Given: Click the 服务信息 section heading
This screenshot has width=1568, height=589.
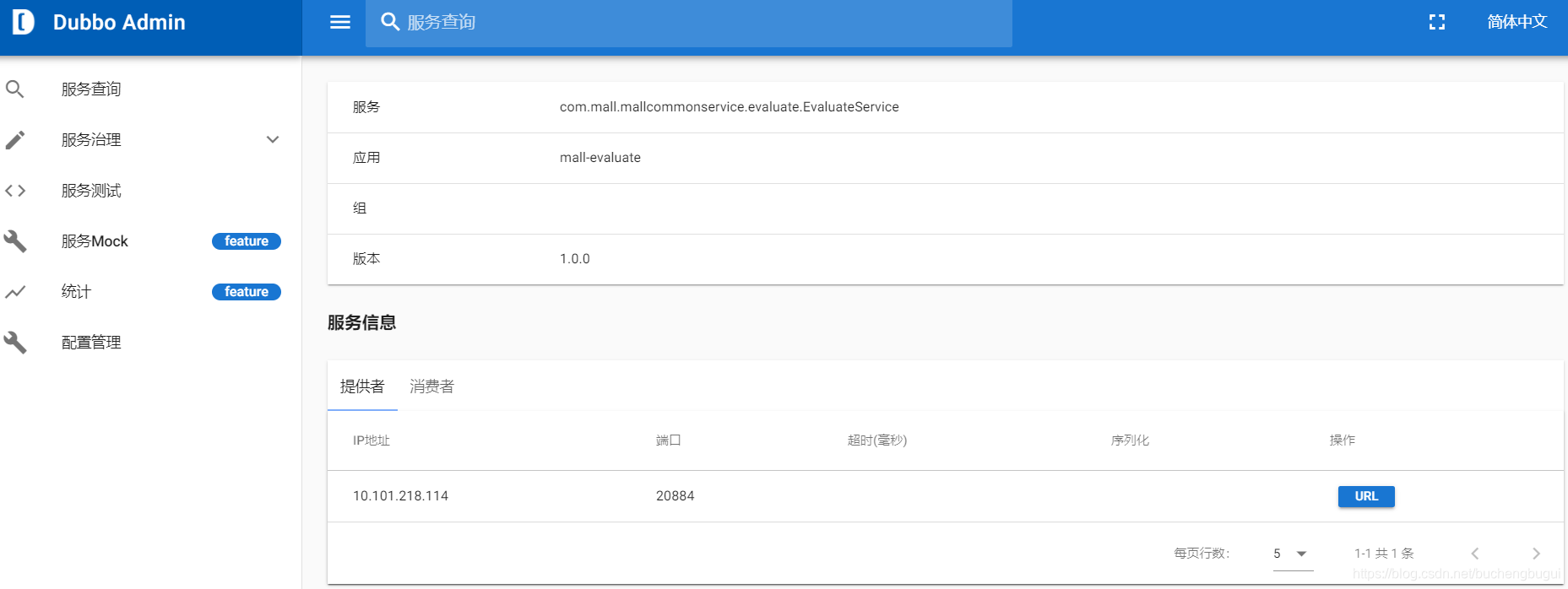Looking at the screenshot, I should point(362,322).
